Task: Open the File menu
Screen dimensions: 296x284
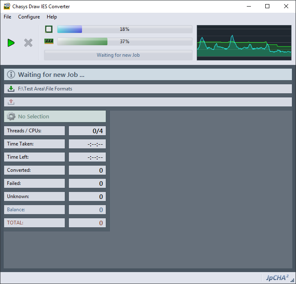Action: [x=7, y=17]
